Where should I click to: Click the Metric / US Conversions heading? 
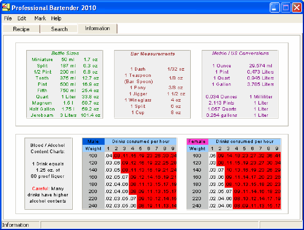tap(240, 53)
